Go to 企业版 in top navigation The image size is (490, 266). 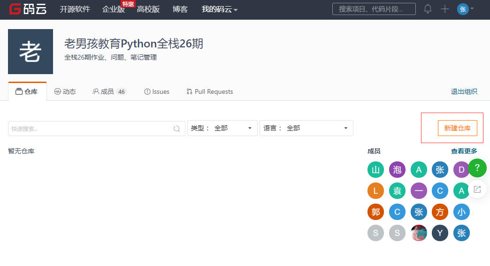pyautogui.click(x=114, y=9)
